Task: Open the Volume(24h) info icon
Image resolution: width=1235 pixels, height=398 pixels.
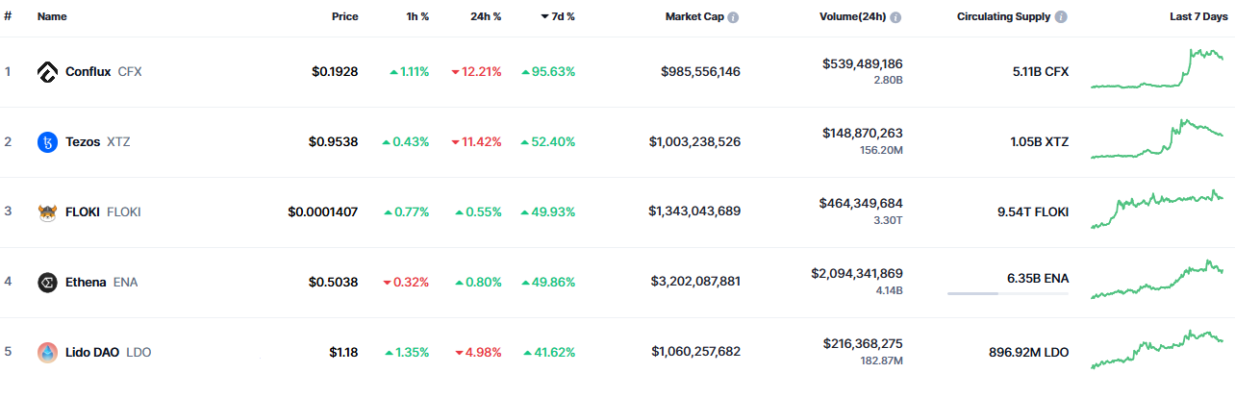Action: [x=895, y=17]
